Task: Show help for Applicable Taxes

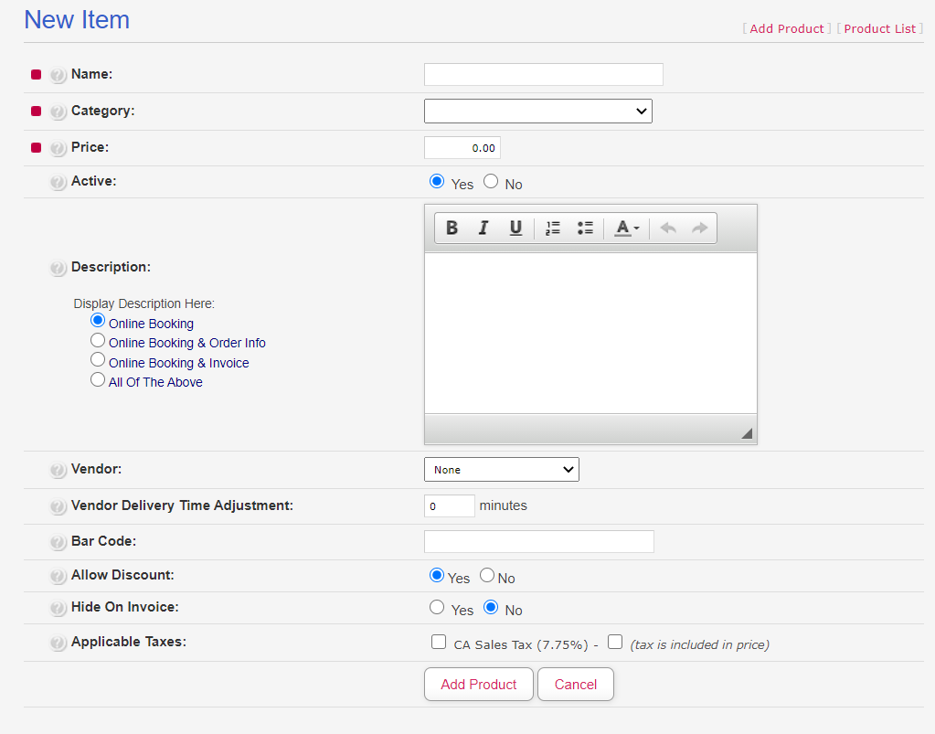Action: point(58,643)
